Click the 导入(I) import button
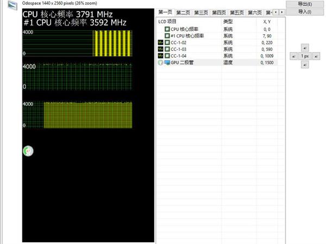The width and height of the screenshot is (326, 244). point(305,11)
